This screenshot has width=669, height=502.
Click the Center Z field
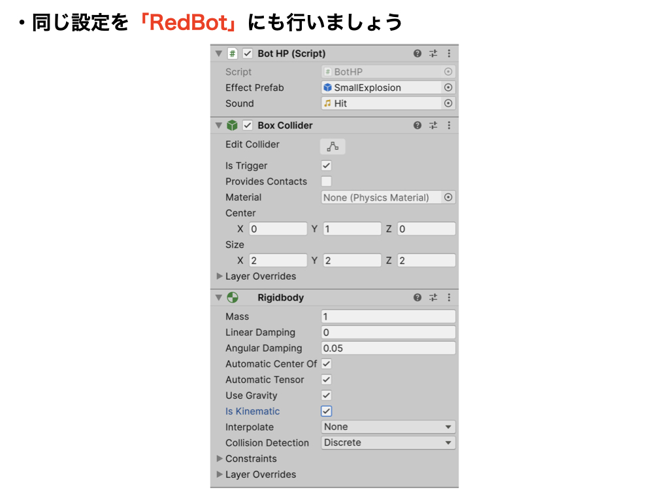click(x=426, y=229)
